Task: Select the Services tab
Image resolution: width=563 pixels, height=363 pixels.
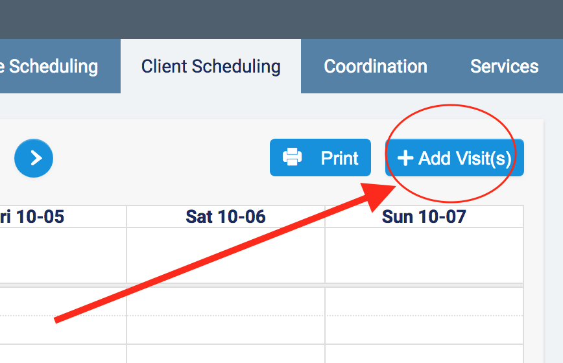Action: (x=504, y=66)
